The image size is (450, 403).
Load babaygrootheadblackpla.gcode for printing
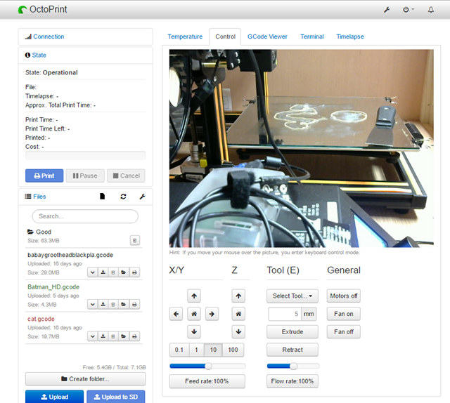tap(124, 272)
